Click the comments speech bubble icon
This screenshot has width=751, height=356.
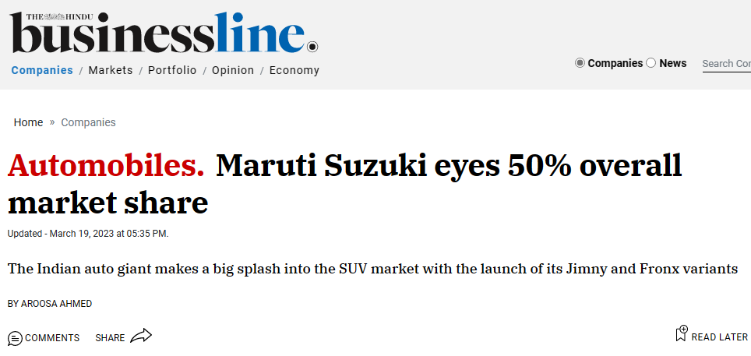15,338
